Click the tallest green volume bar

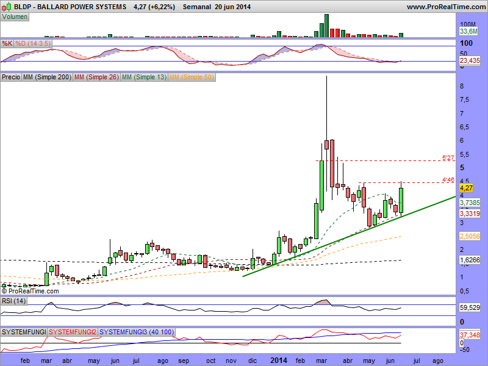pyautogui.click(x=326, y=26)
